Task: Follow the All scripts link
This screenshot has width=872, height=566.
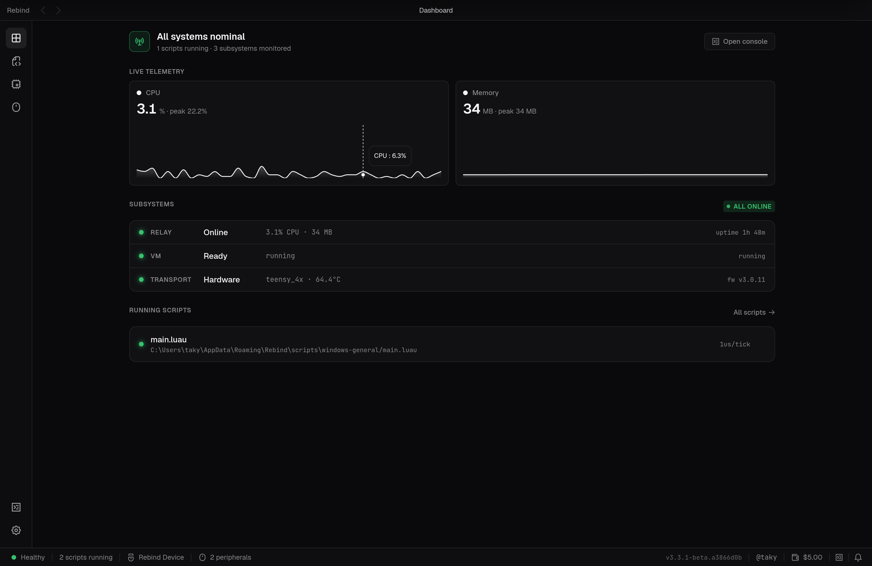Action: (x=754, y=312)
